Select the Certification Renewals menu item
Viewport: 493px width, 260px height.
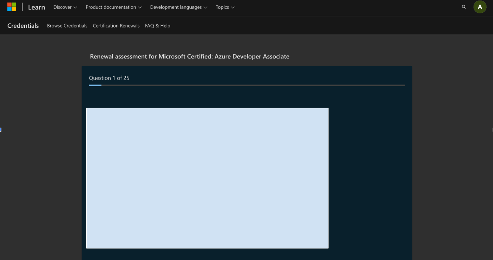[x=116, y=26]
